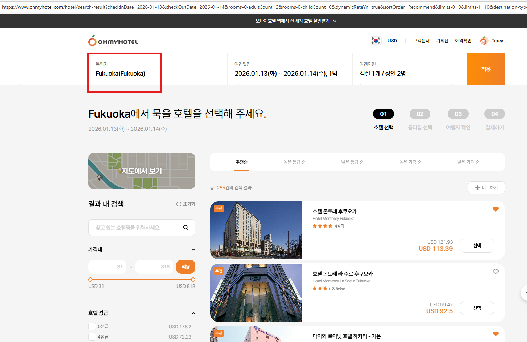
Task: Click the hotel name search magnifier icon
Action: tap(186, 228)
